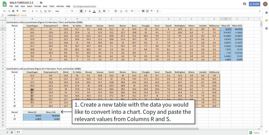Open the Arial font dropdown

click(x=61, y=11)
